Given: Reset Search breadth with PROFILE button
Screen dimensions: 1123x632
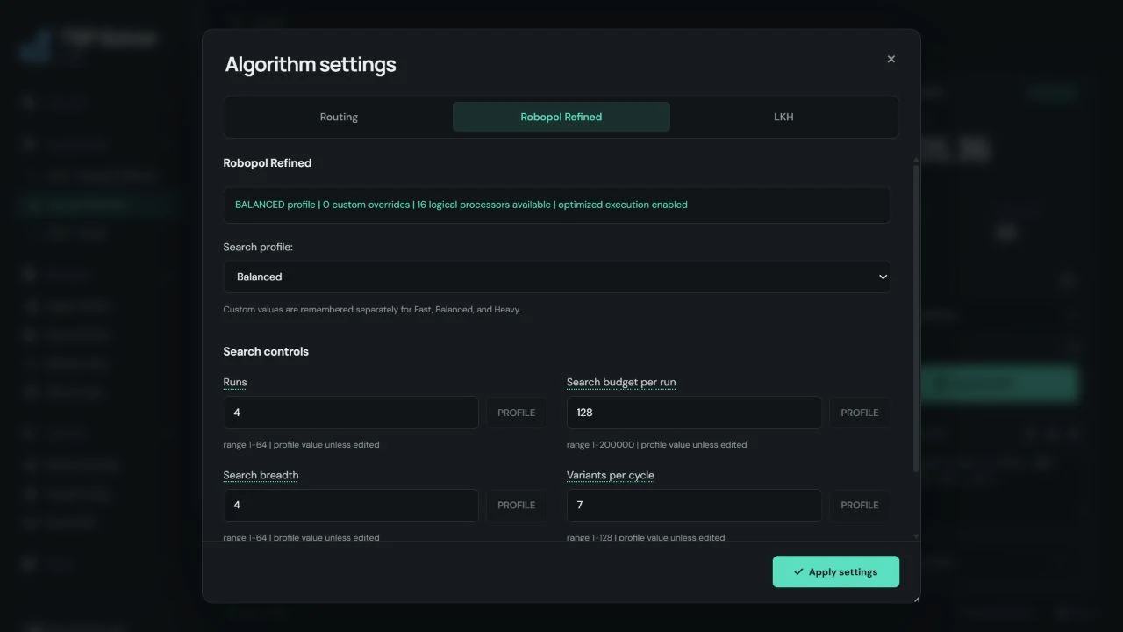Looking at the screenshot, I should [x=516, y=505].
